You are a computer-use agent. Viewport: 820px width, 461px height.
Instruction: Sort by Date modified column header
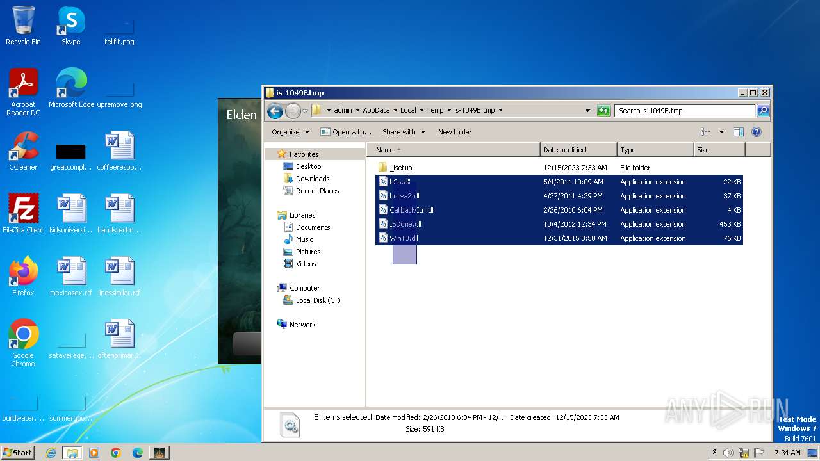click(578, 150)
